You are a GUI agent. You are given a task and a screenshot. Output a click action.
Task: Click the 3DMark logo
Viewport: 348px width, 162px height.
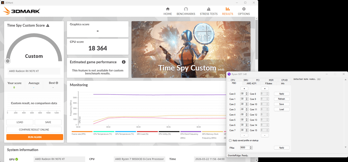pyautogui.click(x=22, y=11)
